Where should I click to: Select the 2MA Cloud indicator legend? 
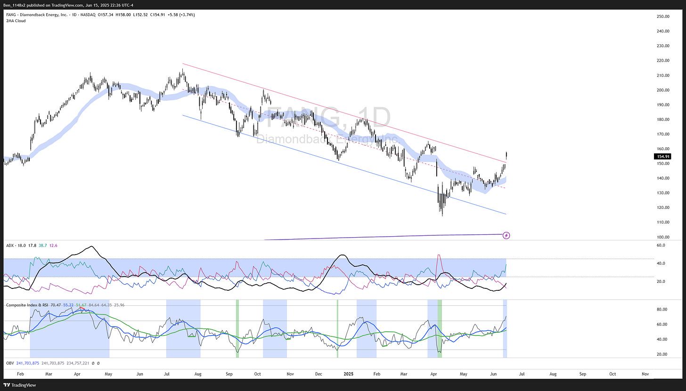pyautogui.click(x=16, y=21)
